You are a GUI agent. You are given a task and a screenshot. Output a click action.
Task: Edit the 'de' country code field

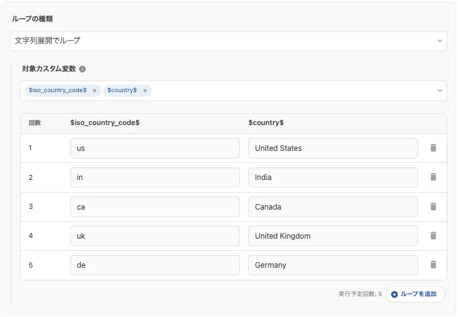155,265
